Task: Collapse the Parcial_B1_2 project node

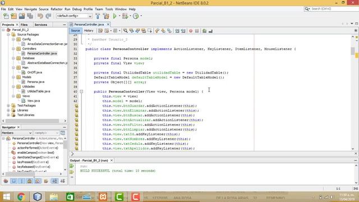Action: [3, 30]
